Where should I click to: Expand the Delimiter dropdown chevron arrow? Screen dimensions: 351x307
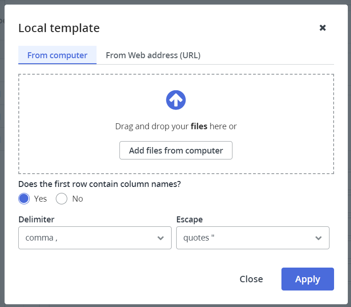point(161,238)
